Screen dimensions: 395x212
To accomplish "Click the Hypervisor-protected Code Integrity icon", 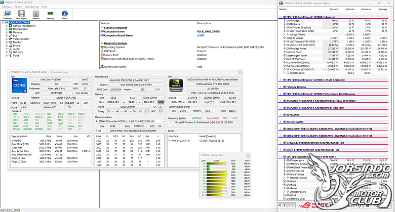I will pos(102,59).
